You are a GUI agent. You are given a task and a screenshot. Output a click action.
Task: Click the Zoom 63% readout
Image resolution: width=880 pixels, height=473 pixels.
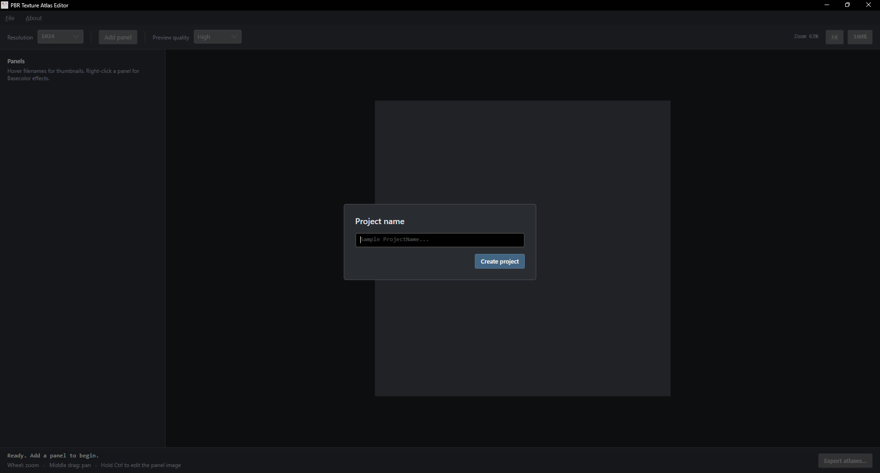point(806,36)
